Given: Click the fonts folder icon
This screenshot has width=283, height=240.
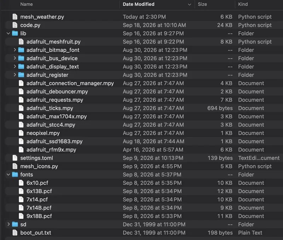Looking at the screenshot, I should (x=15, y=175).
